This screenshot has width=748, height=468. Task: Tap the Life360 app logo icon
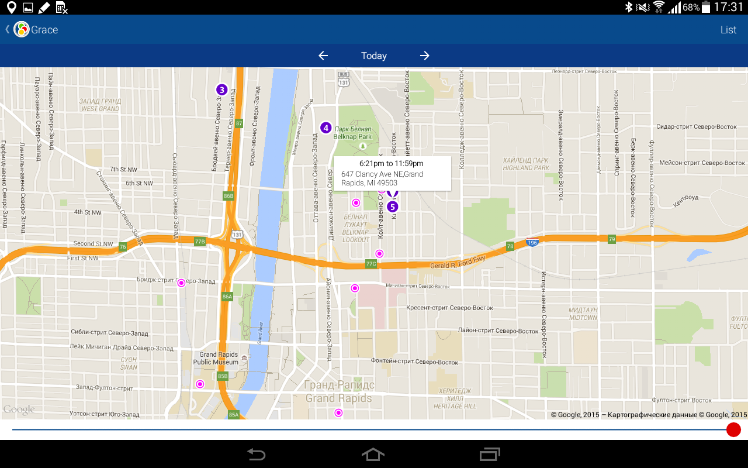point(22,29)
